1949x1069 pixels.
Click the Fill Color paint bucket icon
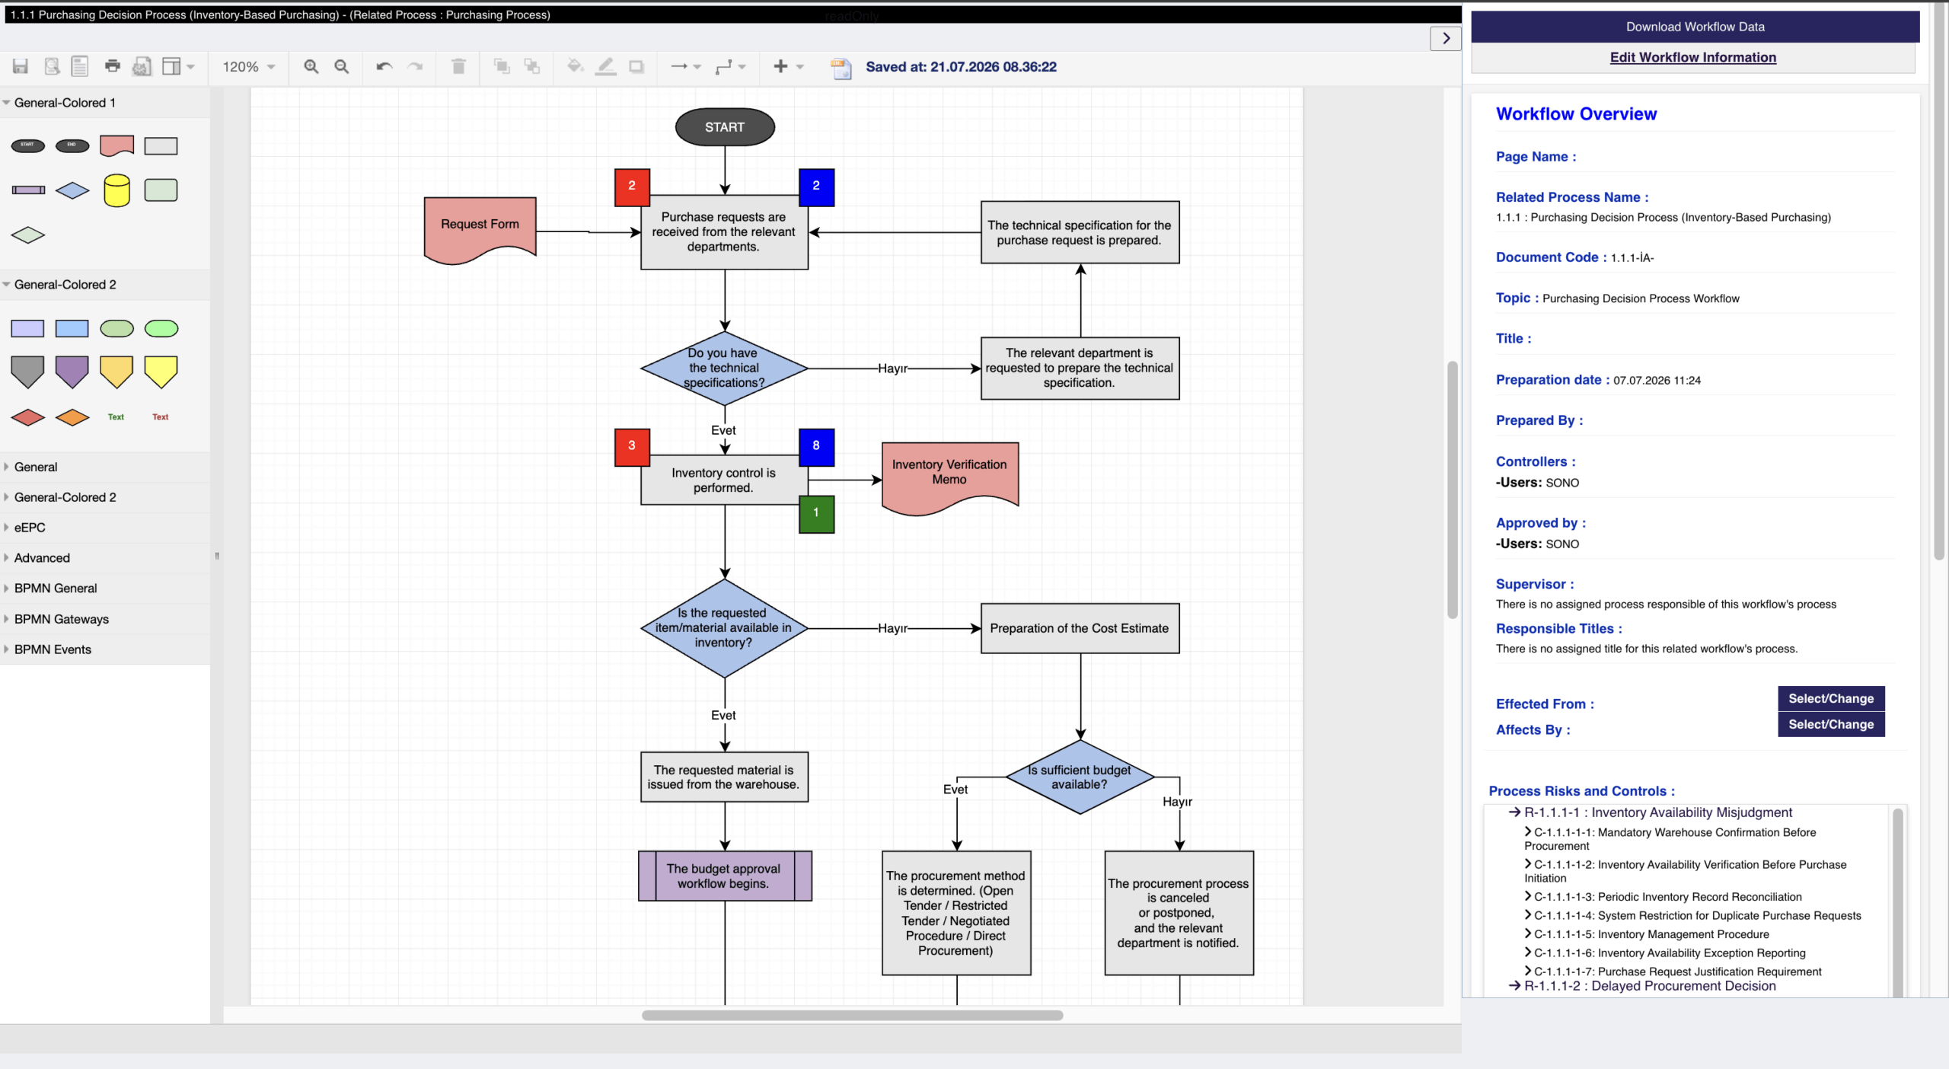(x=576, y=67)
